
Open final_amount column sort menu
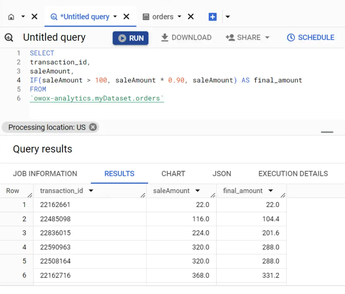tap(270, 191)
